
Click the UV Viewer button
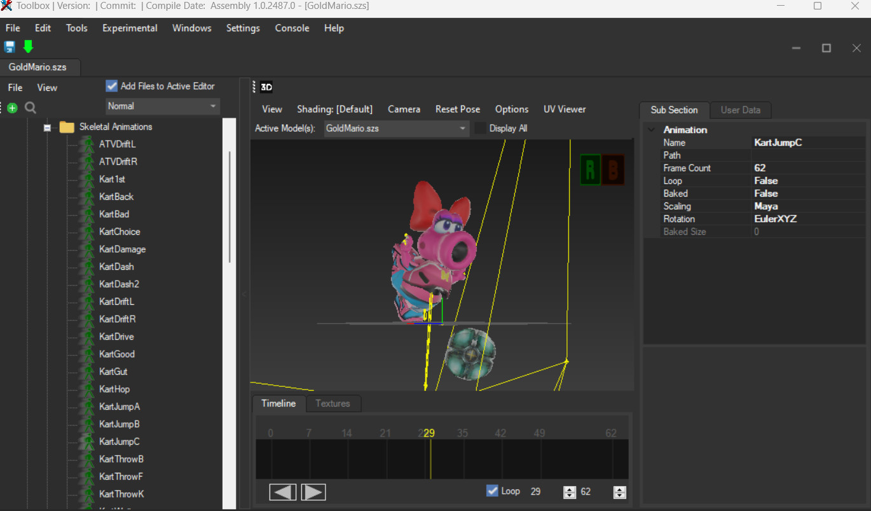click(564, 109)
